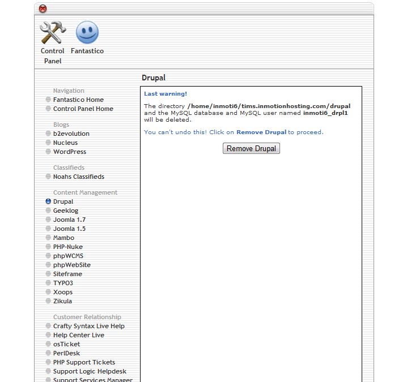Click the bullet icon beside osTicket

tap(48, 344)
